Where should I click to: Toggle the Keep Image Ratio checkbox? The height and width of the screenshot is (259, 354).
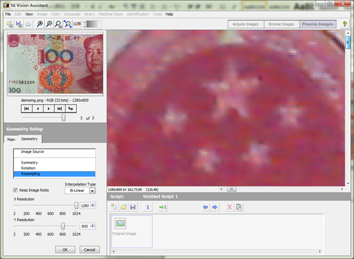pos(15,190)
